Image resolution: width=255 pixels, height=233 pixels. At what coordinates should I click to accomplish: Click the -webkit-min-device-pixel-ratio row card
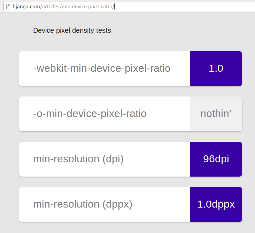tap(131, 69)
